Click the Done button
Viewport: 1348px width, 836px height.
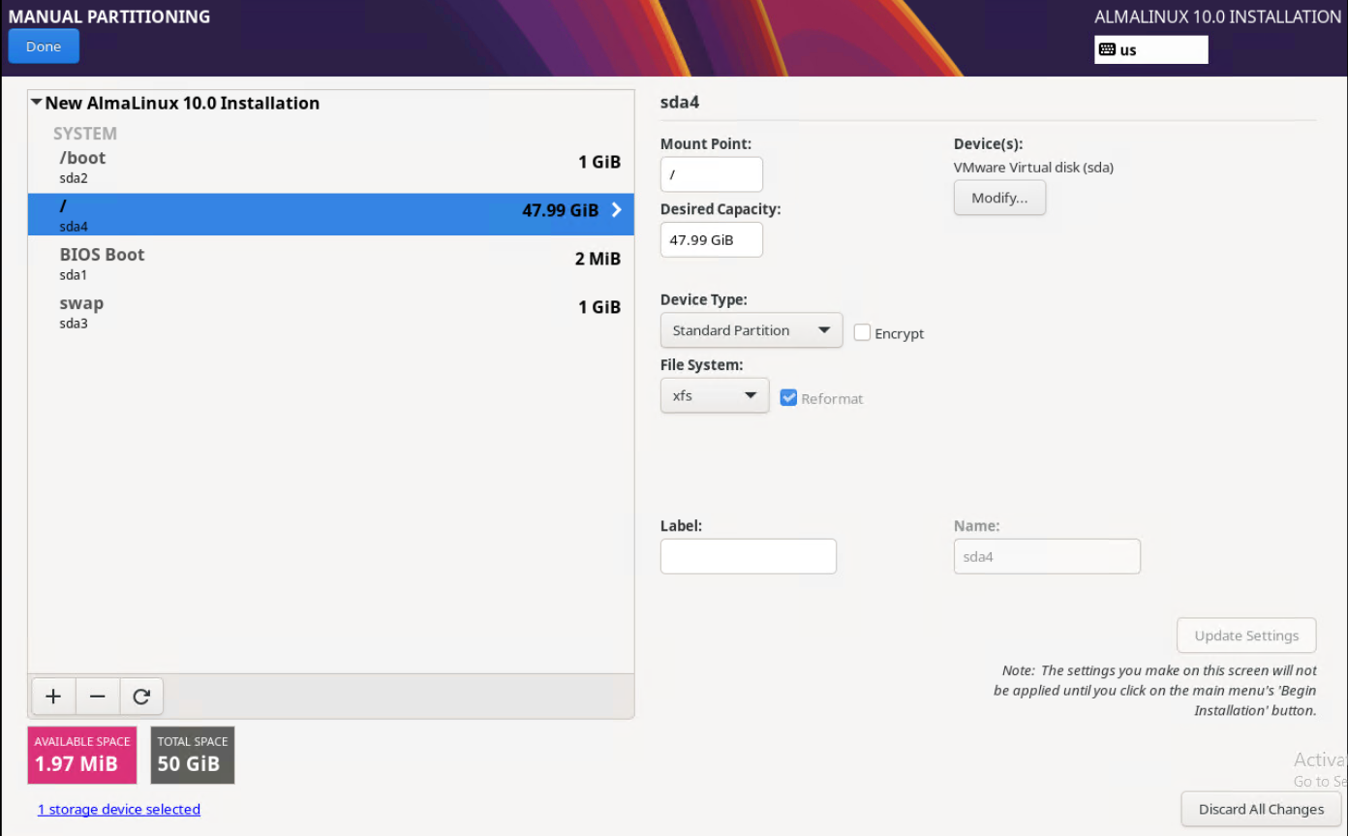tap(44, 46)
